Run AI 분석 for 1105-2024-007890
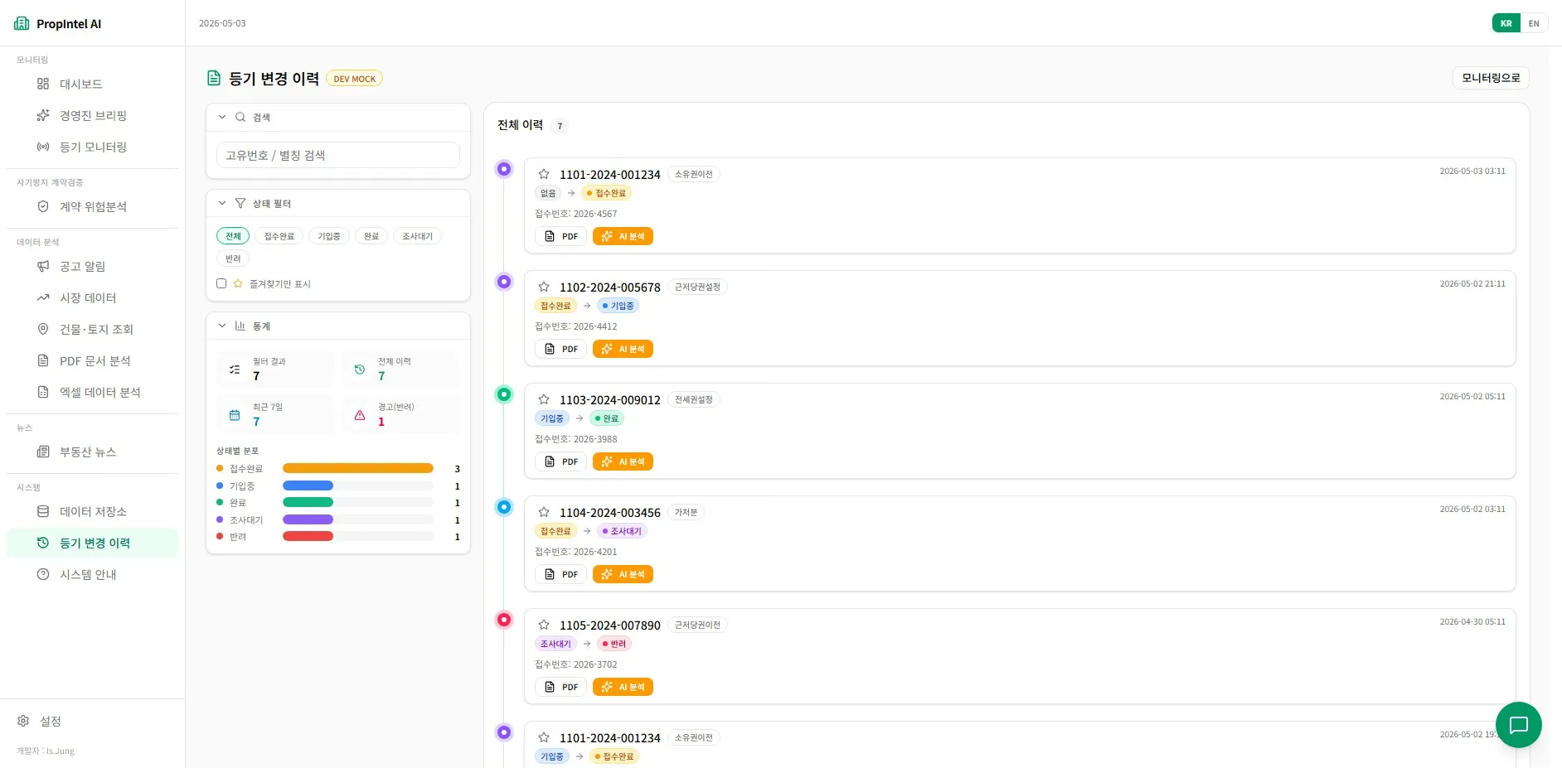The width and height of the screenshot is (1562, 768). pyautogui.click(x=623, y=687)
